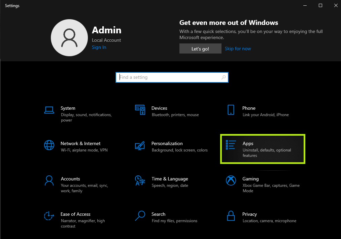
Task: Click 'Wi-Fi, airplane mode, VPN' text
Action: pyautogui.click(x=84, y=150)
